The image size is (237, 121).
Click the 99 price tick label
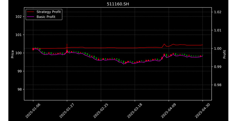point(19,71)
